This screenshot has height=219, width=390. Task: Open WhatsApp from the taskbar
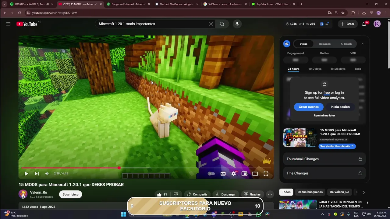pyautogui.click(x=258, y=214)
